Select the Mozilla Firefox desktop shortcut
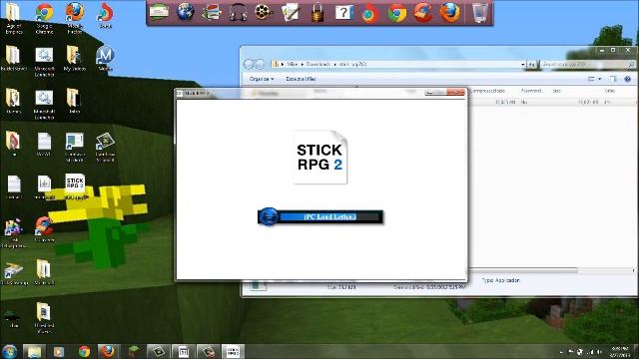639x359 pixels. pyautogui.click(x=75, y=18)
